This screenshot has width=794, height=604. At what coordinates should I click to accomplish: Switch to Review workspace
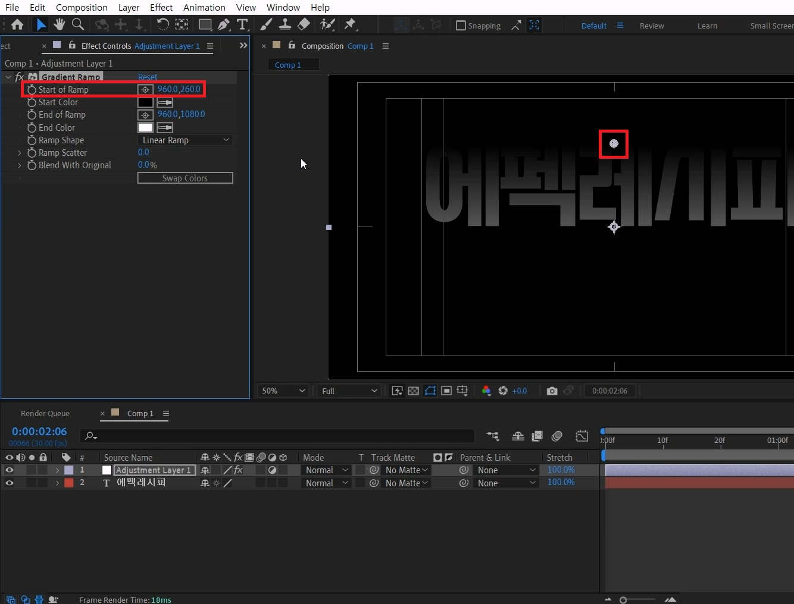pos(652,26)
